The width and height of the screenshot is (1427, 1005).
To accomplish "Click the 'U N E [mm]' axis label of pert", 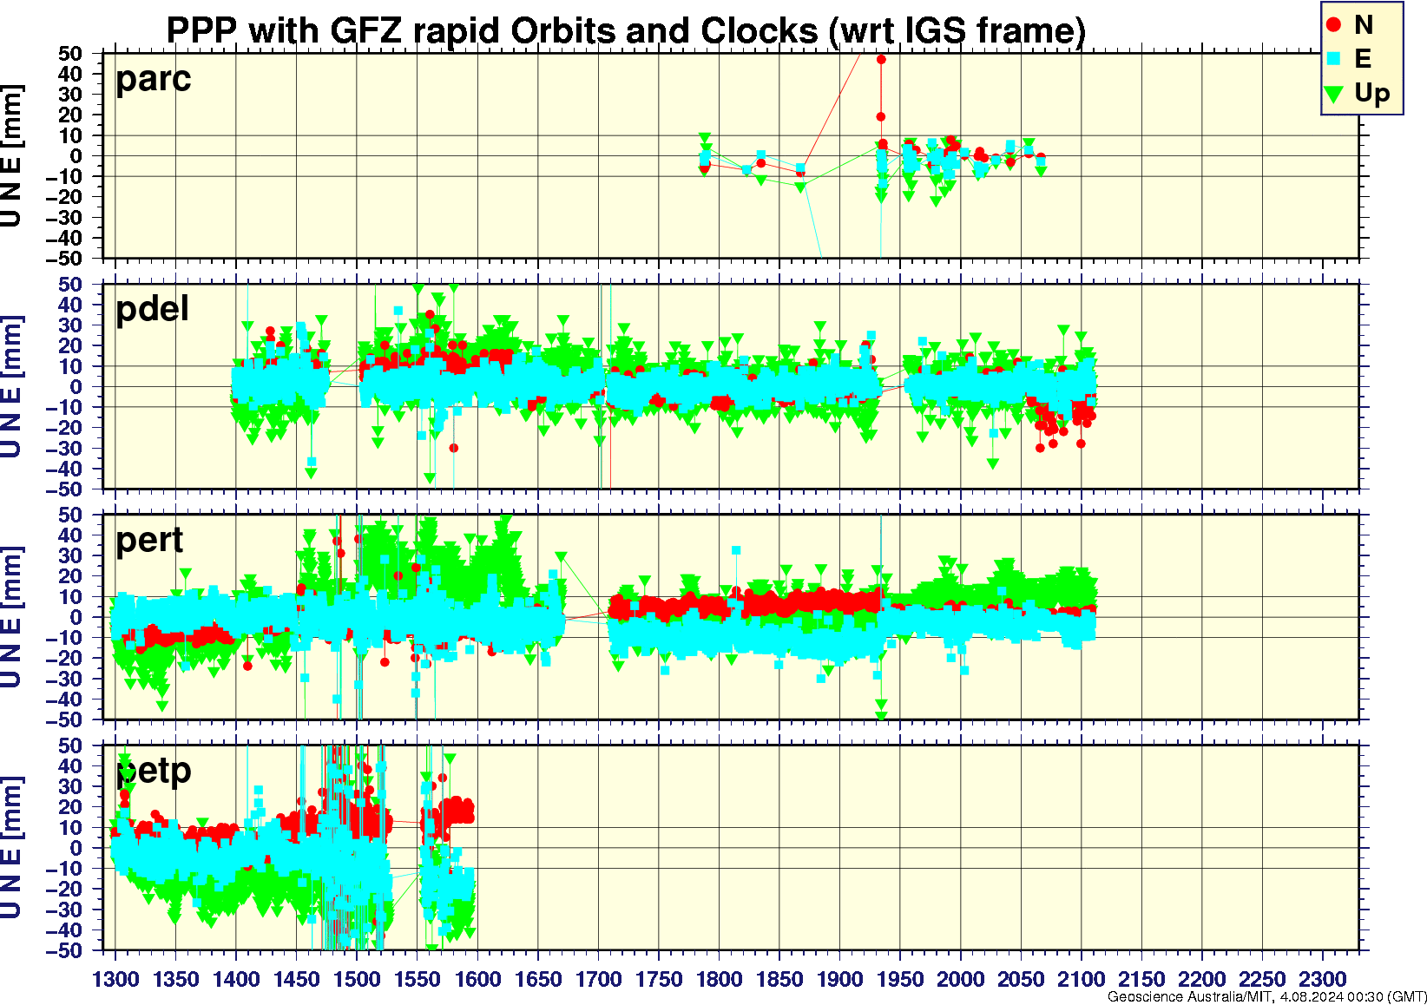I will [11, 618].
